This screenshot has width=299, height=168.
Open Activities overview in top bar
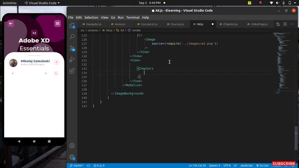(x=9, y=3)
